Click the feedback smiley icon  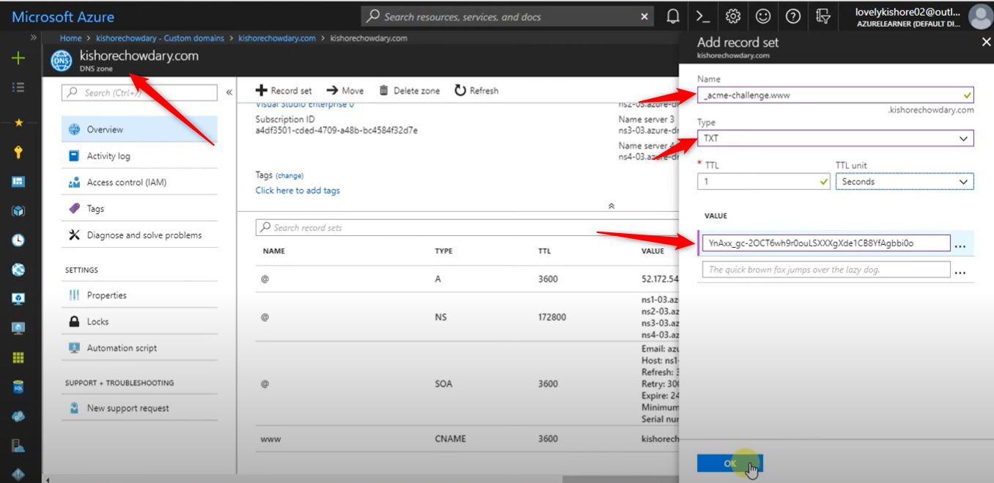click(x=763, y=16)
